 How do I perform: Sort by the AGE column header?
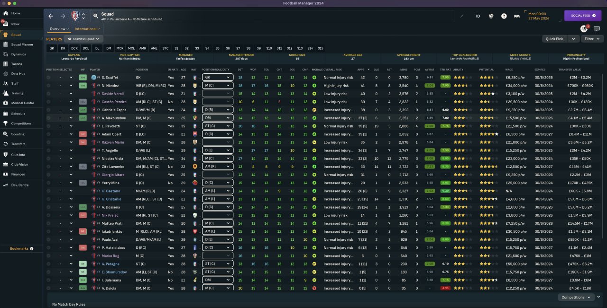(183, 70)
